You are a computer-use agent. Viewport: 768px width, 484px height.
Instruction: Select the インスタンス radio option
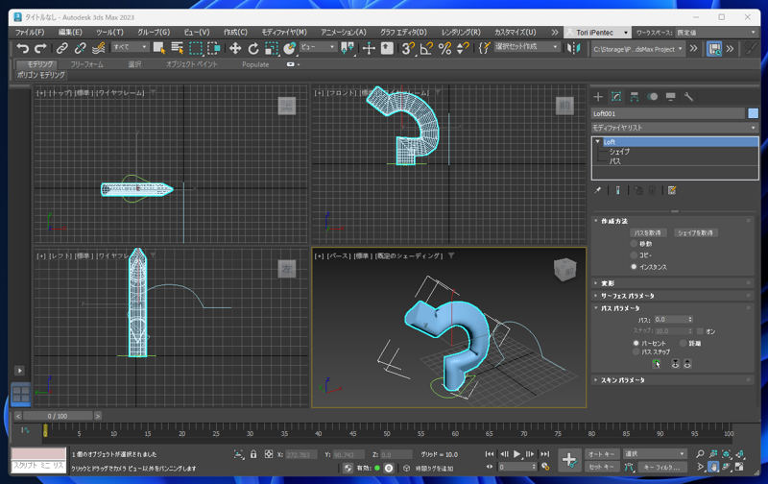(x=634, y=267)
